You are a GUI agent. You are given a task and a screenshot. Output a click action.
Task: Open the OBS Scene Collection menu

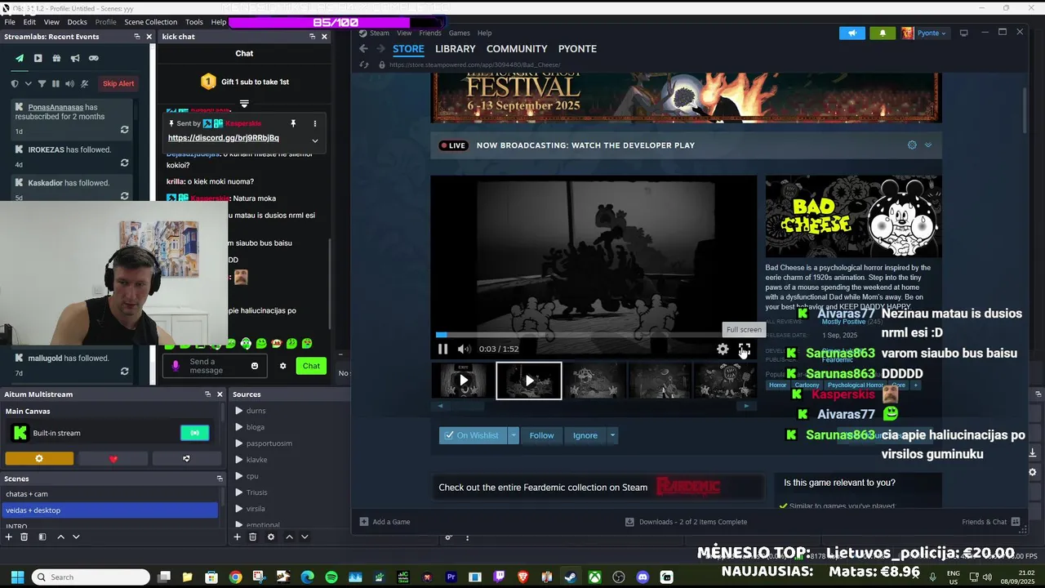tap(150, 22)
